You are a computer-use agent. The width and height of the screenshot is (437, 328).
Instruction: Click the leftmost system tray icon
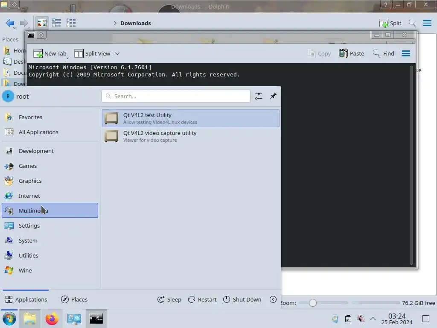(335, 319)
